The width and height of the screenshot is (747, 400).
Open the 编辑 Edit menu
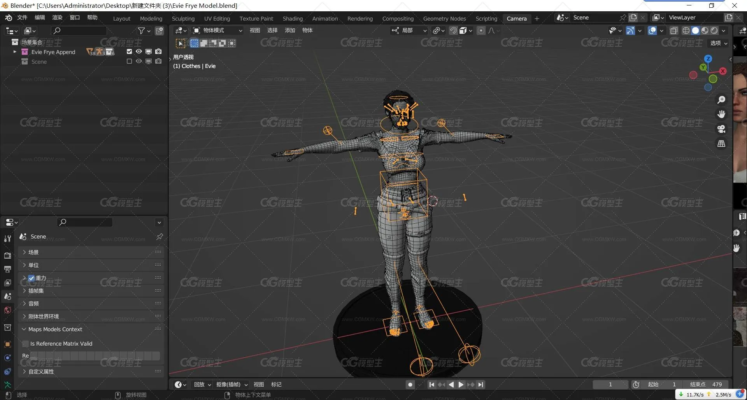click(40, 17)
